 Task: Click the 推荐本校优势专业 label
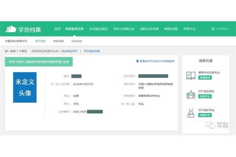point(209,73)
